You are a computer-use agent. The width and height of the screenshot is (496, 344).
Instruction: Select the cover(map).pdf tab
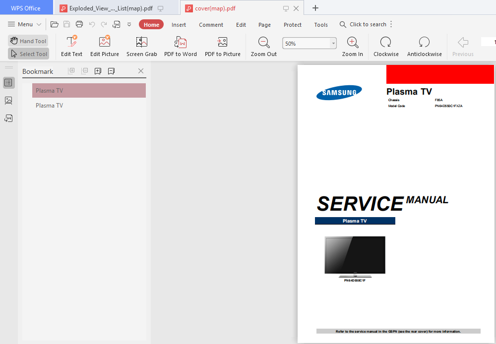coord(215,8)
